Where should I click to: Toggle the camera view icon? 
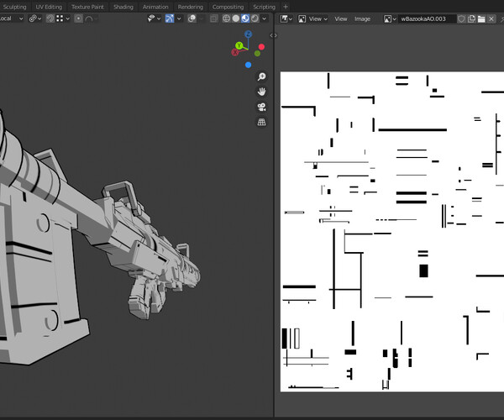261,107
